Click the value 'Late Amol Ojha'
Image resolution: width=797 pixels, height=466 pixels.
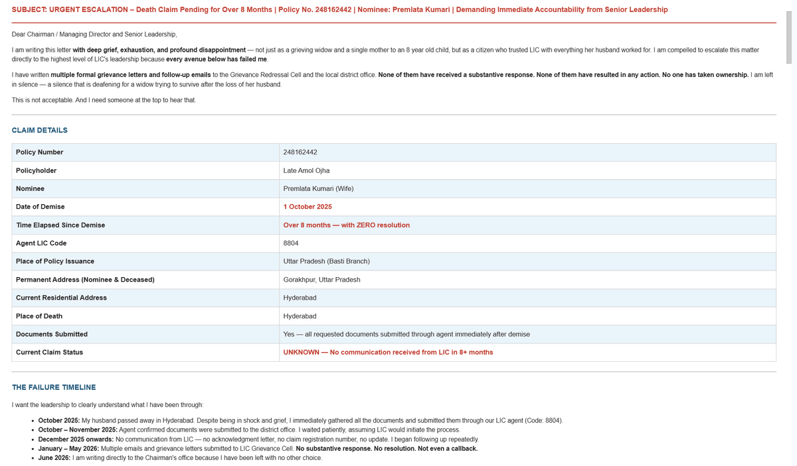tap(306, 170)
